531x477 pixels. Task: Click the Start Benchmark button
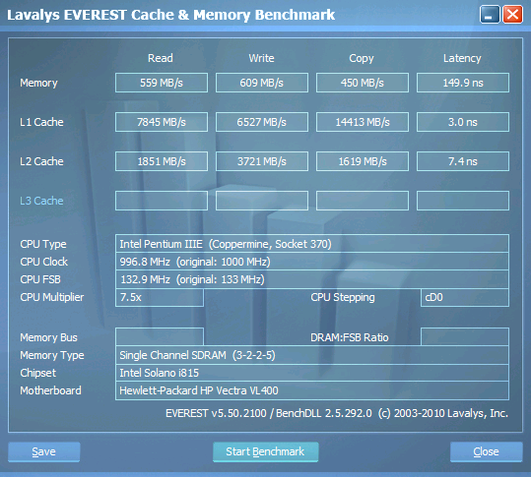[266, 451]
